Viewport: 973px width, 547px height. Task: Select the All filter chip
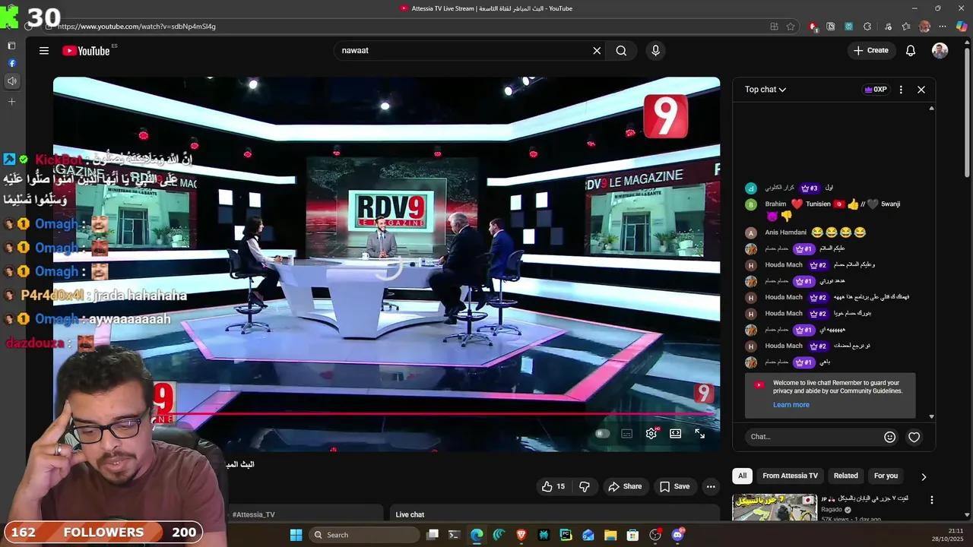pos(743,476)
